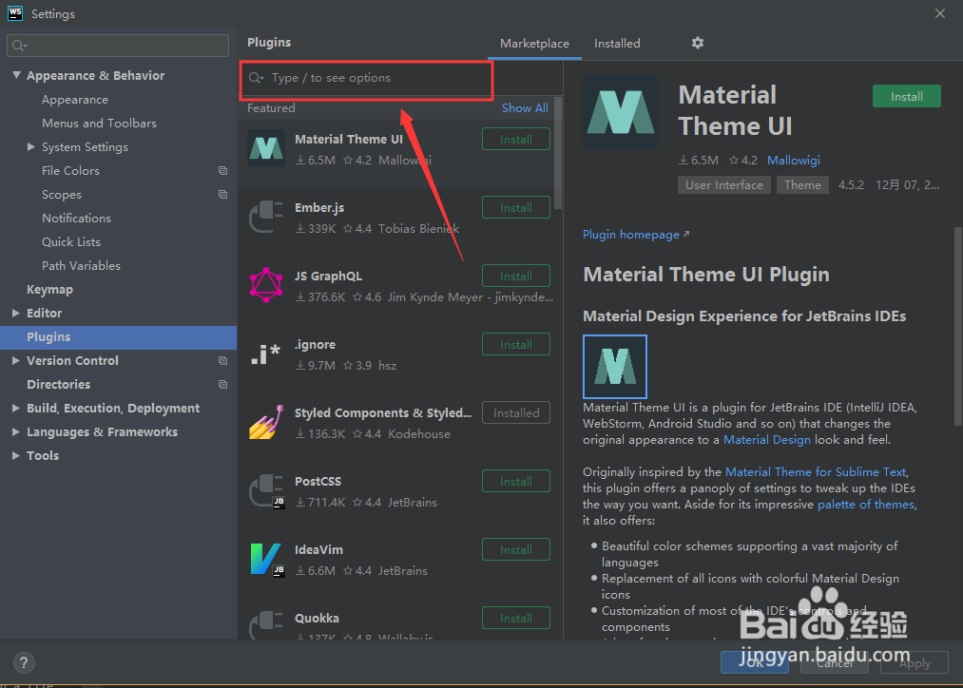Click the plugin description scrollbar
Screen dimensions: 963x688
[x=957, y=327]
